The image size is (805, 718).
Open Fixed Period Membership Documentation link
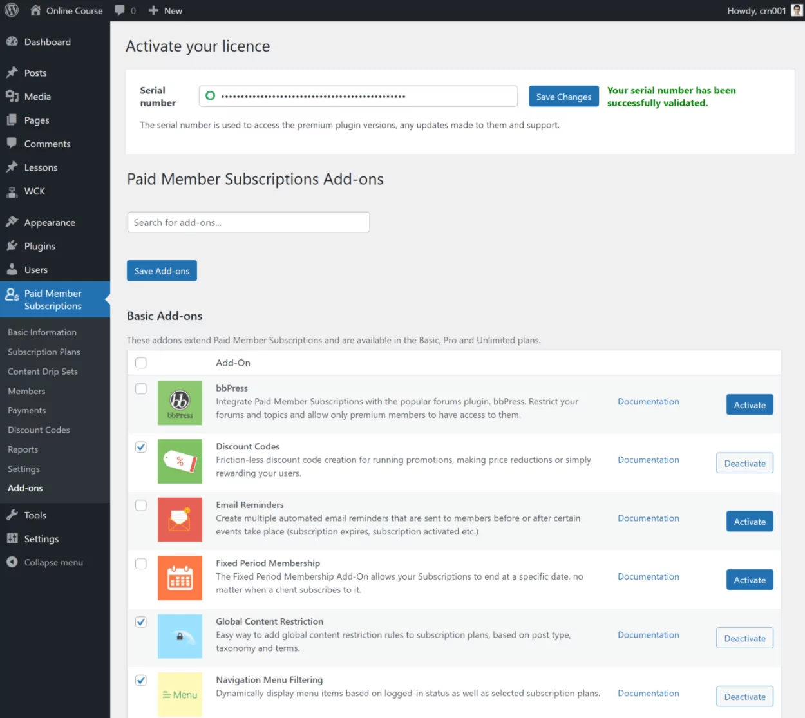649,576
